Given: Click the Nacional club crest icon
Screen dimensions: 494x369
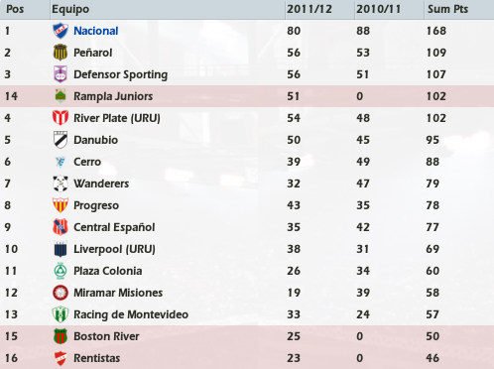Looking at the screenshot, I should pyautogui.click(x=61, y=31).
